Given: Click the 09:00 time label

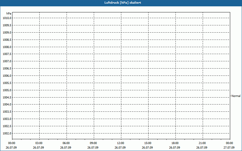Looking at the screenshot, I should point(93,143).
